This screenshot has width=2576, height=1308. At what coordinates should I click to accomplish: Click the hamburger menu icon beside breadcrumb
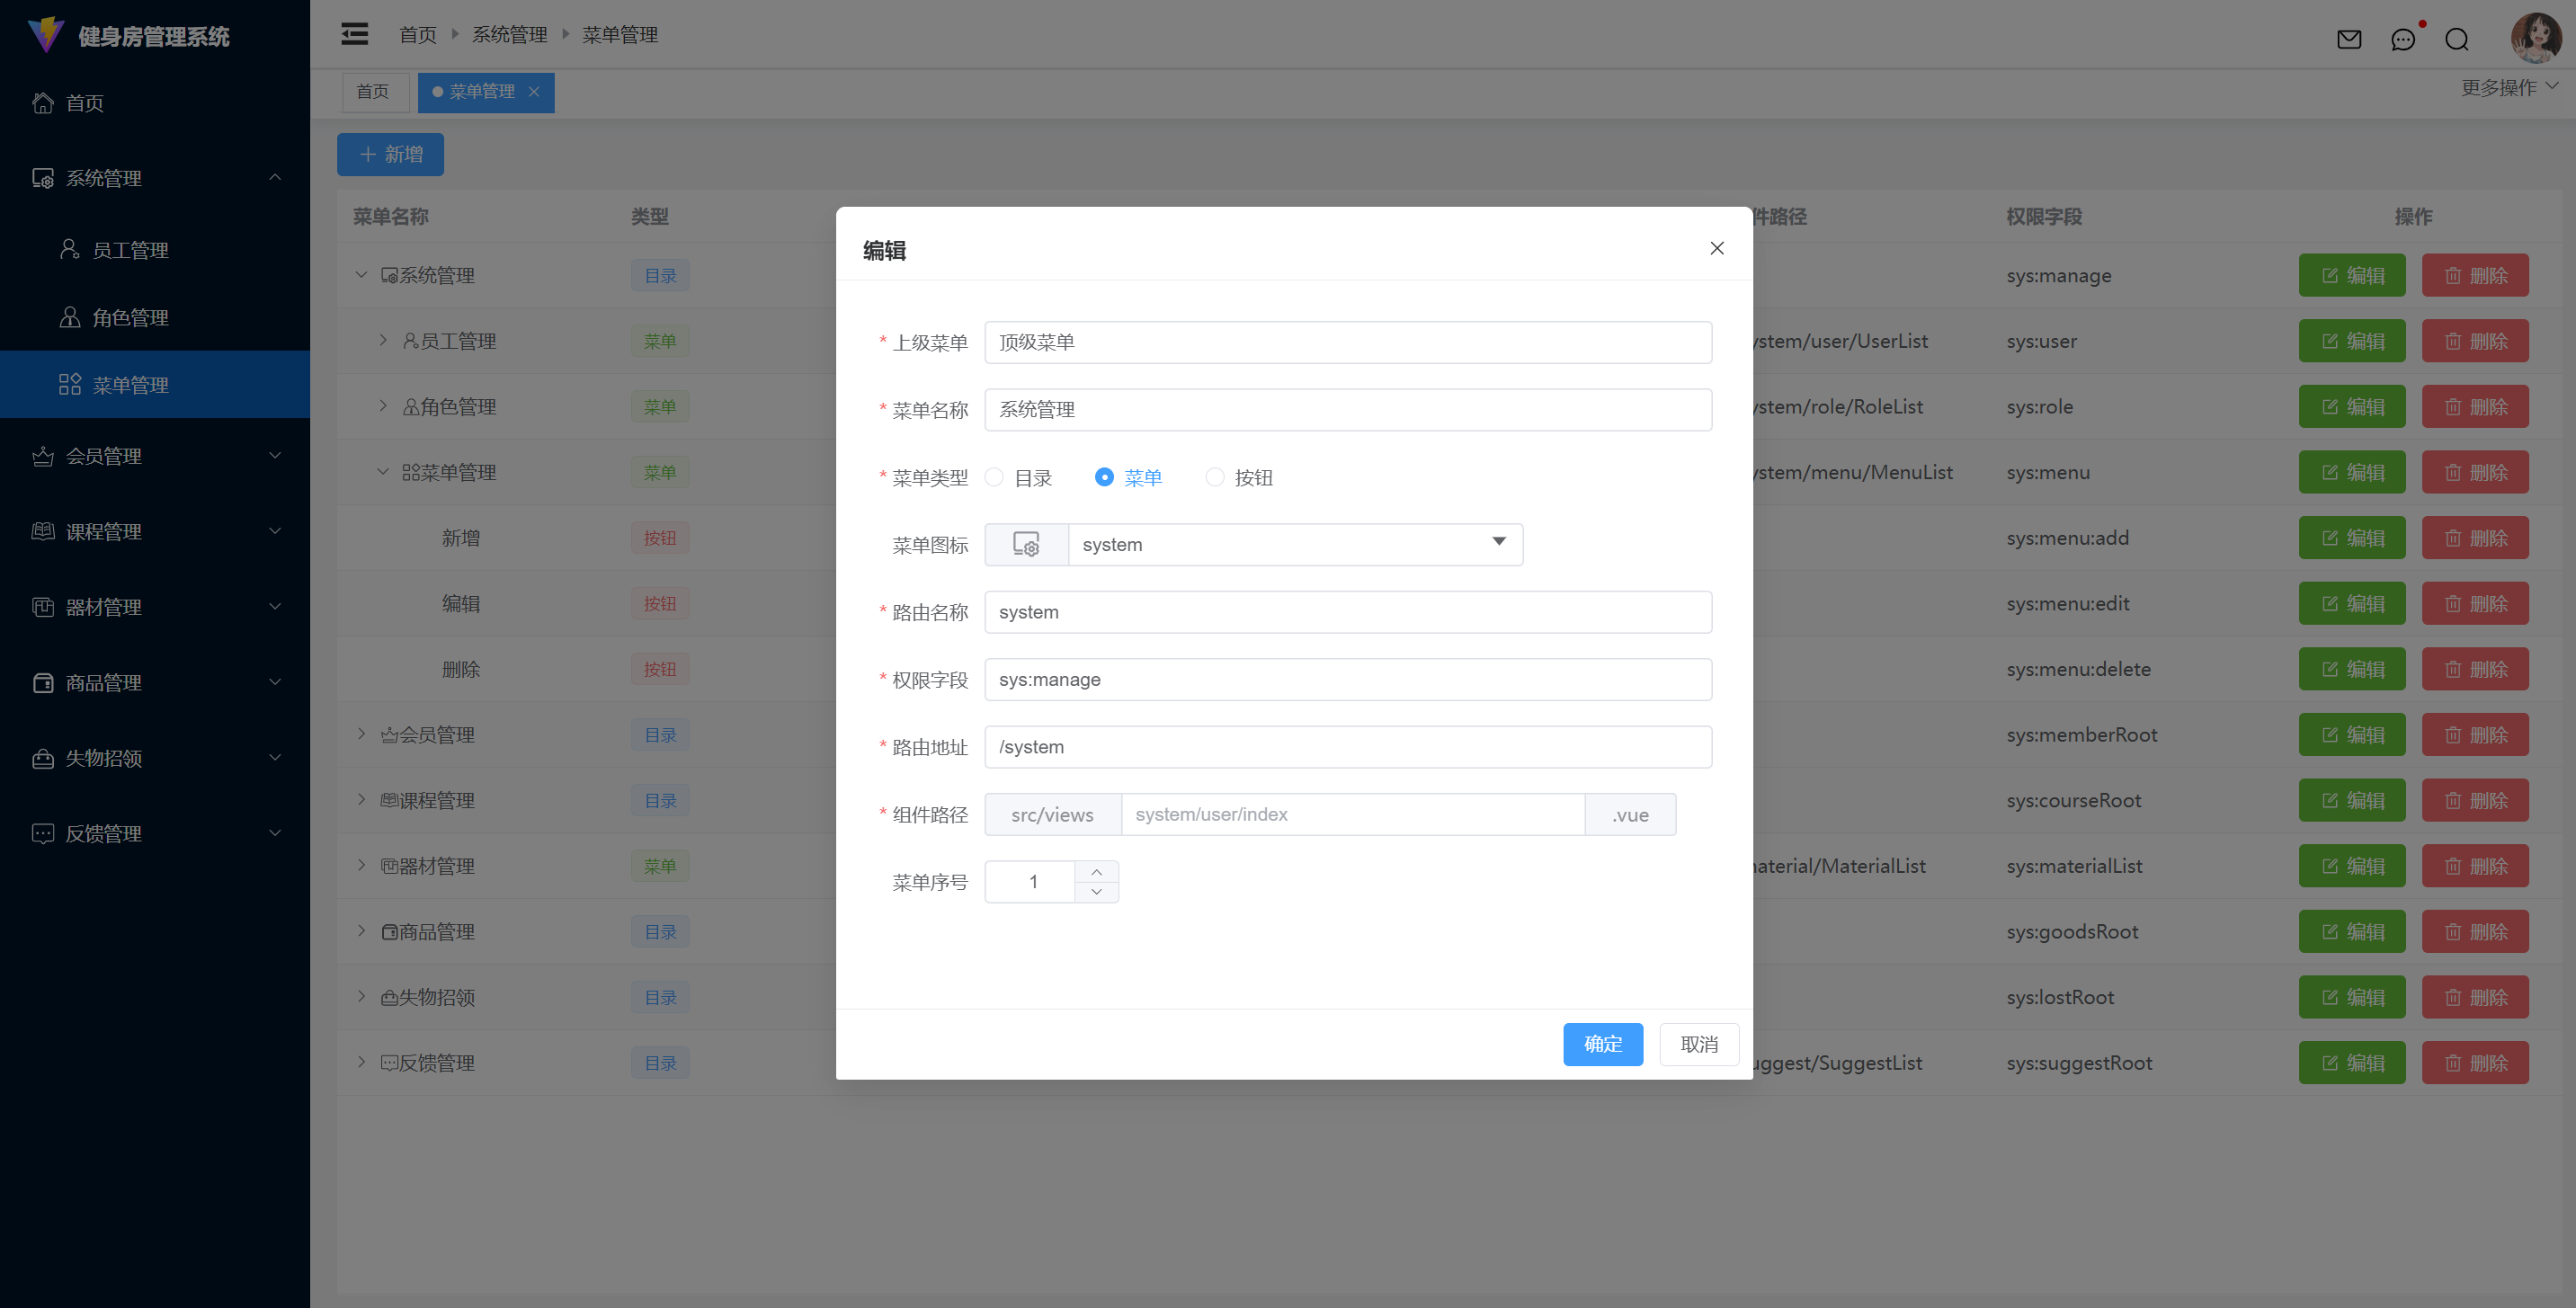(354, 33)
